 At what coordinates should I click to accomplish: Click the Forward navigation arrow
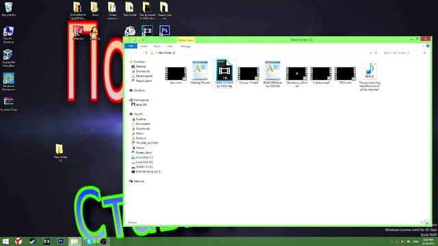[x=136, y=53]
